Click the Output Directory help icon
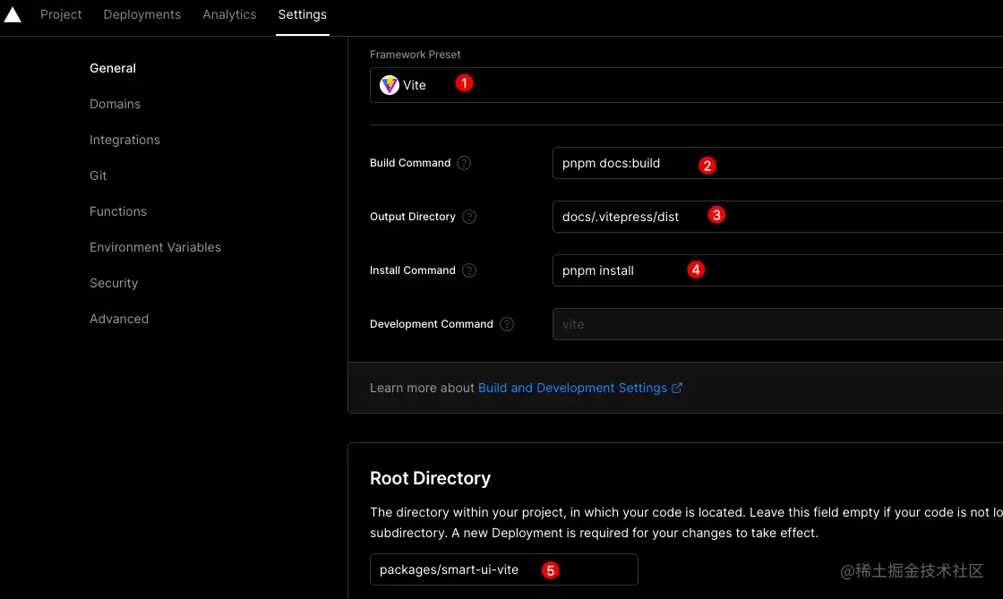The image size is (1003, 599). coord(469,217)
